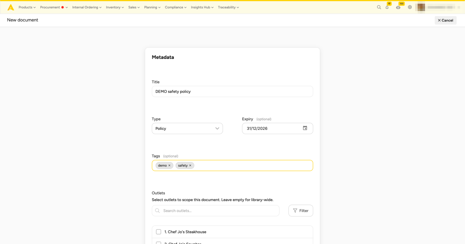Image resolution: width=465 pixels, height=244 pixels.
Task: Tick the Chef Jo's Steakhouse checkbox
Action: [x=158, y=232]
